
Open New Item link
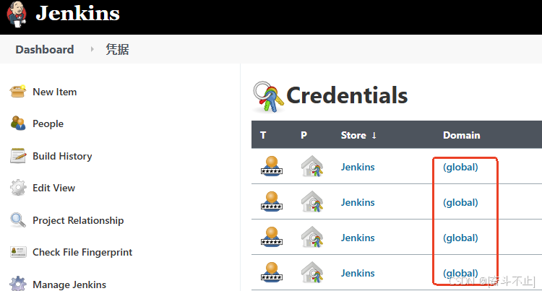coord(55,92)
